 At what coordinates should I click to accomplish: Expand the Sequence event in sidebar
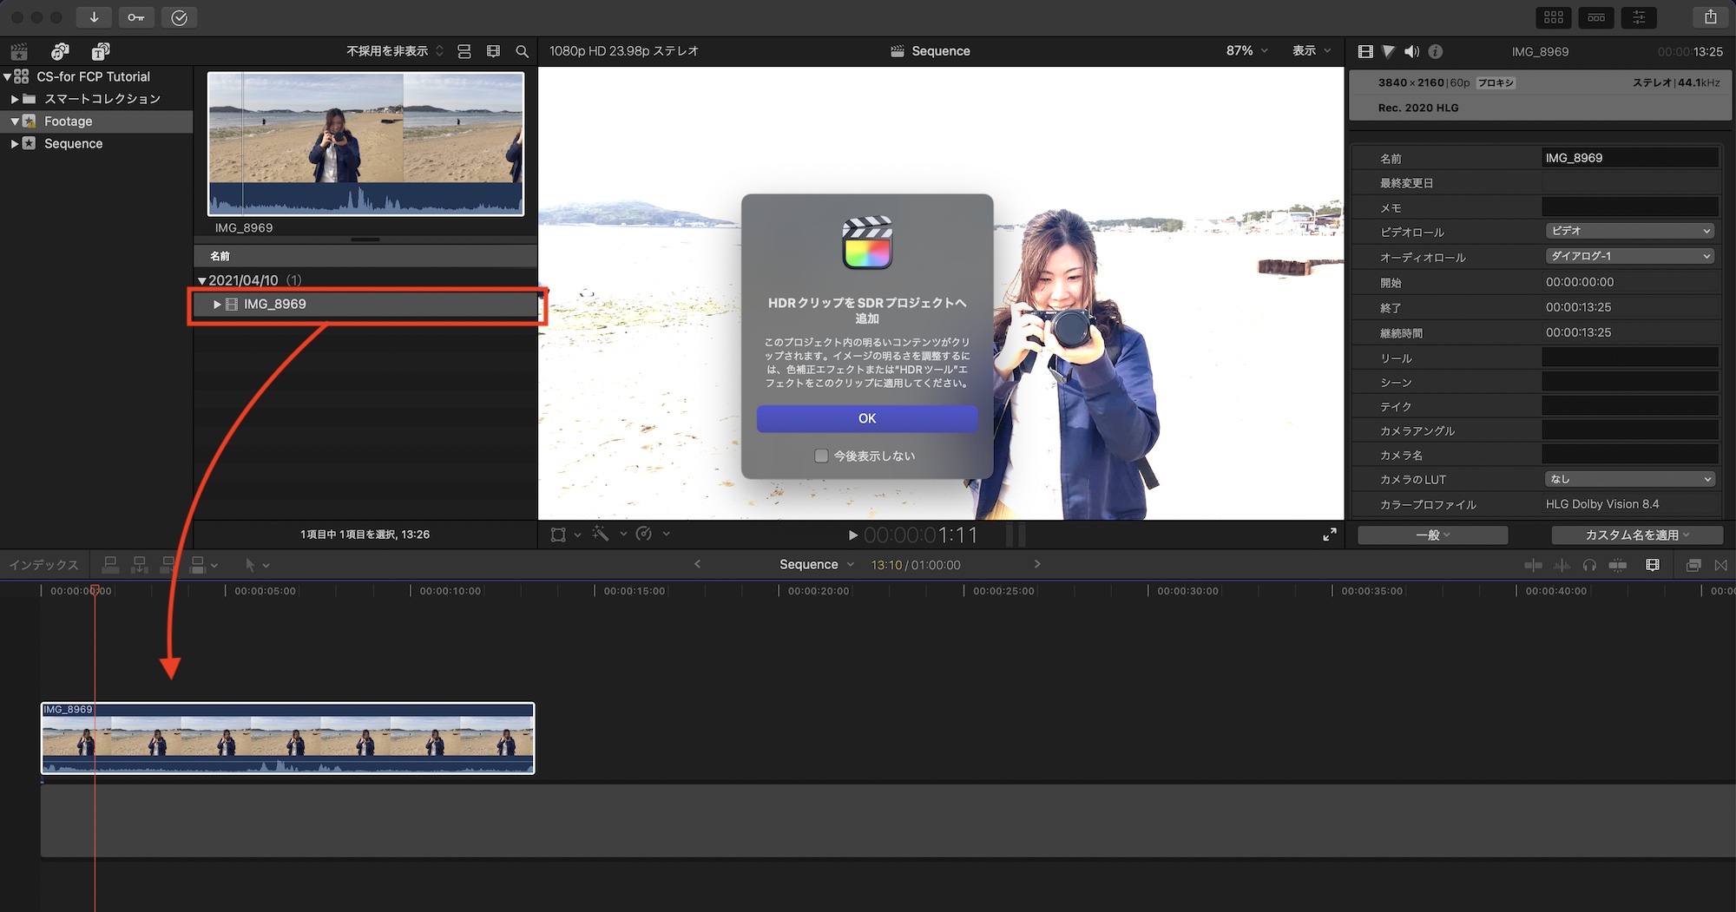click(14, 144)
